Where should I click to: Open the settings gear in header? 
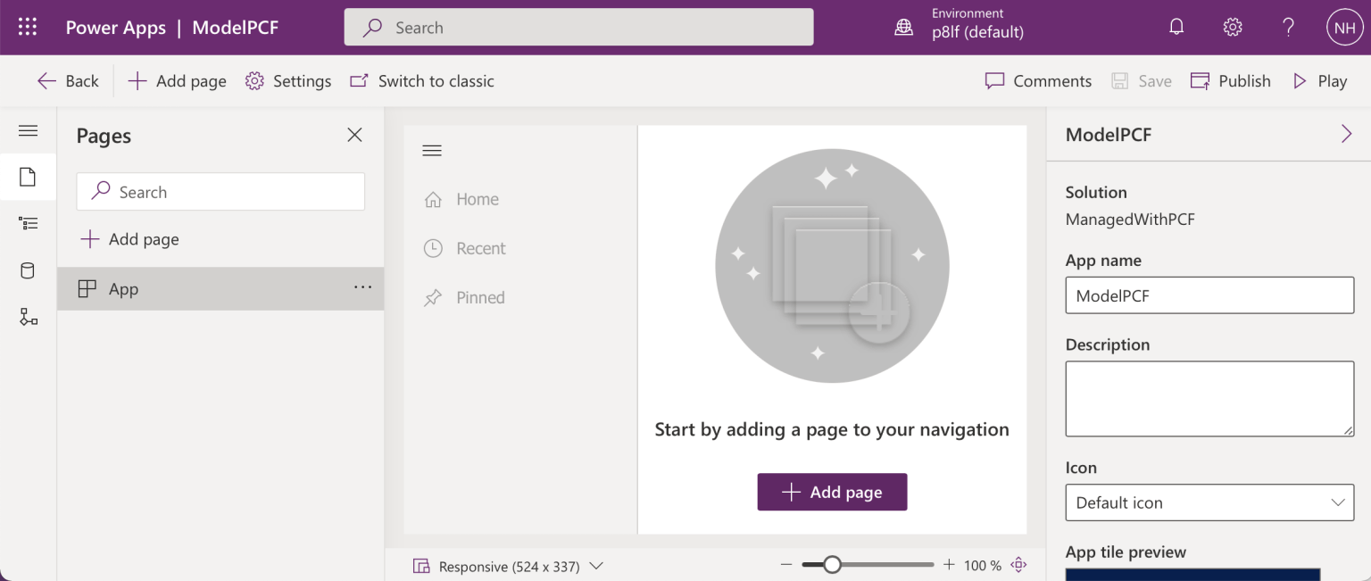1233,28
